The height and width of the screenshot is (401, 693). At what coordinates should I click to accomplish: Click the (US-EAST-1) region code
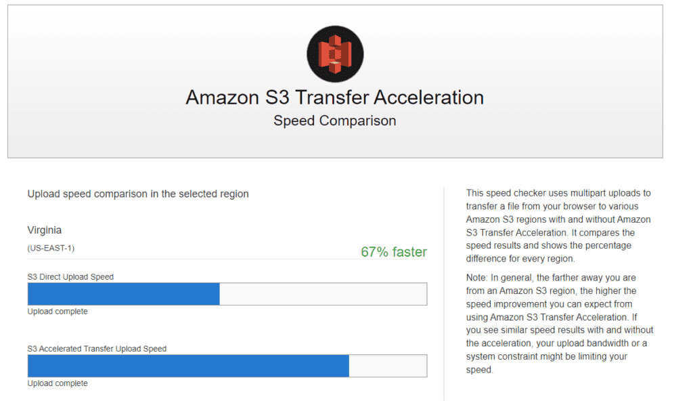coord(51,248)
